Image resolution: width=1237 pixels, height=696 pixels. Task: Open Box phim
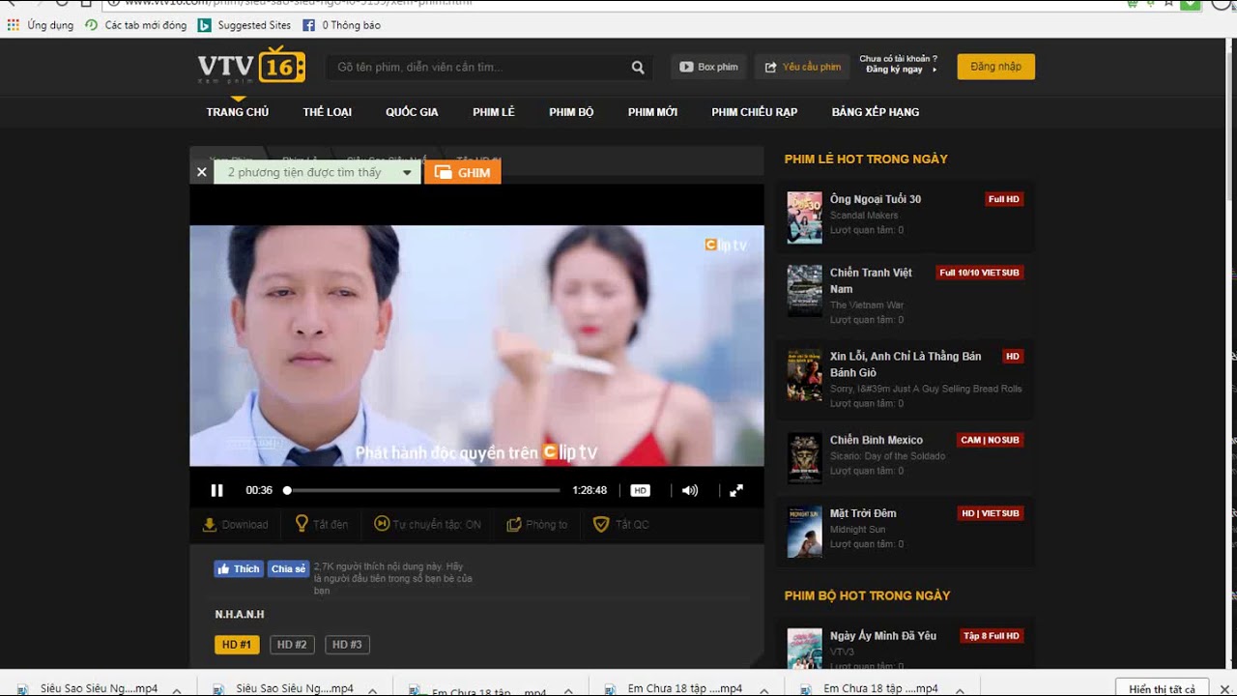[708, 67]
